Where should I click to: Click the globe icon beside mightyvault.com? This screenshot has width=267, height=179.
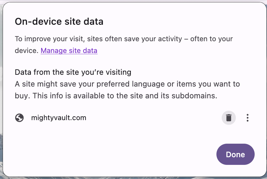19,118
